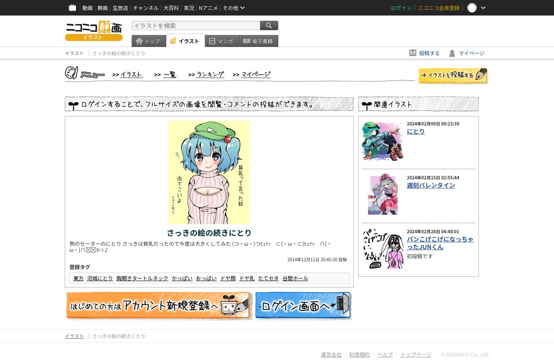Select the 谷間ホール tag
The width and height of the screenshot is (554, 360).
pos(295,278)
